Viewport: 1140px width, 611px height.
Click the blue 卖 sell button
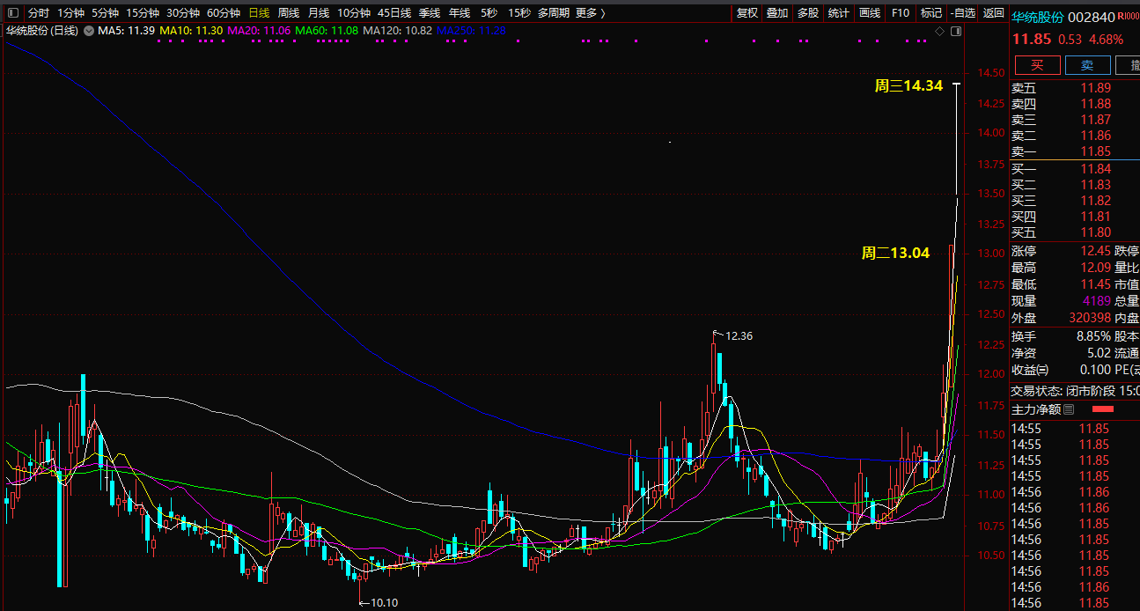click(x=1088, y=65)
